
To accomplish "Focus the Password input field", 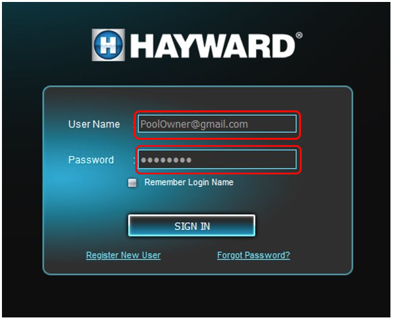I will [217, 160].
